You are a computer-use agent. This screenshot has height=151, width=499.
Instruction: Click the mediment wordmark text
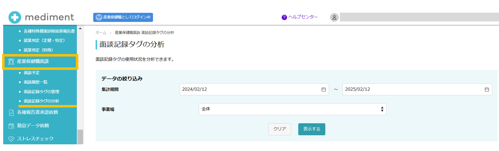(49, 17)
